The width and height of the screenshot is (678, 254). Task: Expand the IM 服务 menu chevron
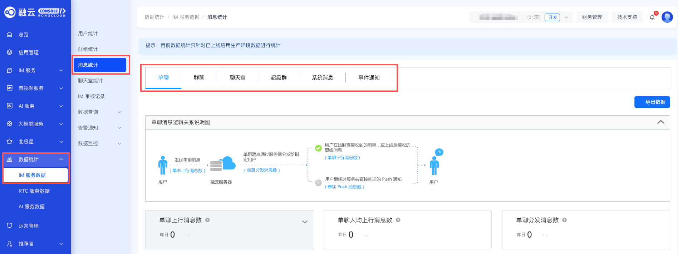[x=61, y=70]
